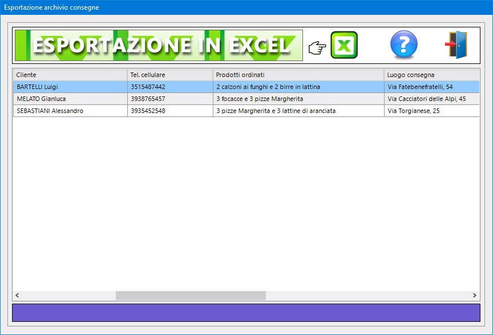This screenshot has height=335, width=493.
Task: Click the purple status bar at the bottom
Action: [246, 313]
